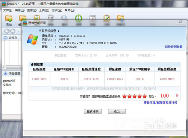Click the 修改时间 line in details panel
188x138 pixels.
pyautogui.click(x=12, y=93)
